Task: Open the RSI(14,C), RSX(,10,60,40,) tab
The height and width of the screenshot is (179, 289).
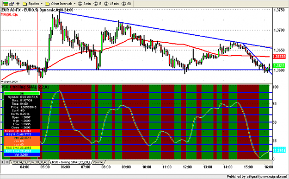Action: point(31,162)
